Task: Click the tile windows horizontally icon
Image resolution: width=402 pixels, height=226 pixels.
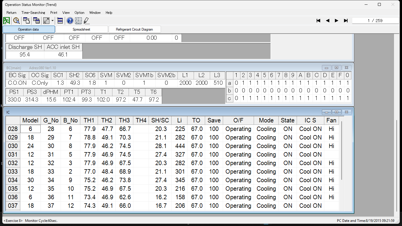Action: tap(60, 21)
